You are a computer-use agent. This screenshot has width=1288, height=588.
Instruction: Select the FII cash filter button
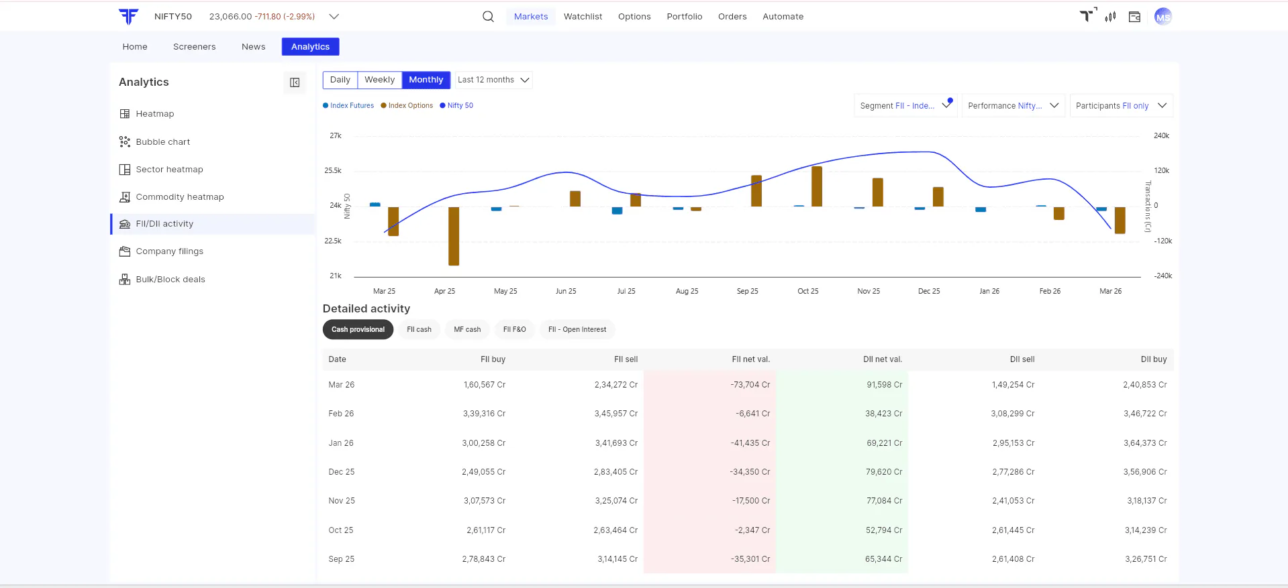(419, 330)
